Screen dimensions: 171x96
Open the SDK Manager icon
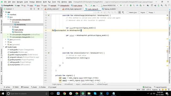[162, 5]
